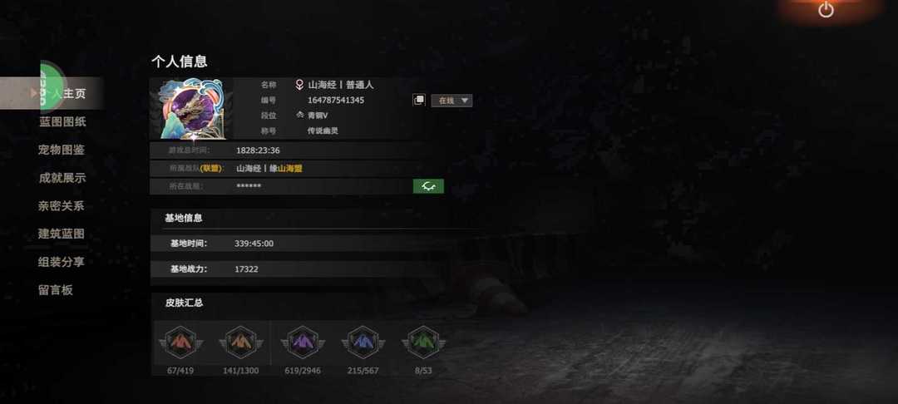Open 成就展示 section
898x404 pixels.
coord(62,178)
